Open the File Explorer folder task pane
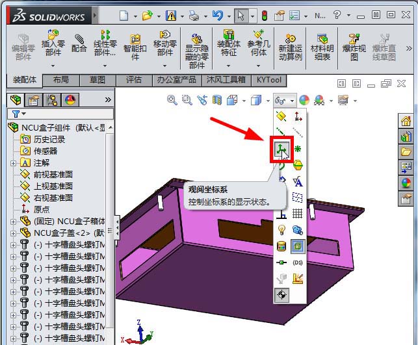 (406, 152)
